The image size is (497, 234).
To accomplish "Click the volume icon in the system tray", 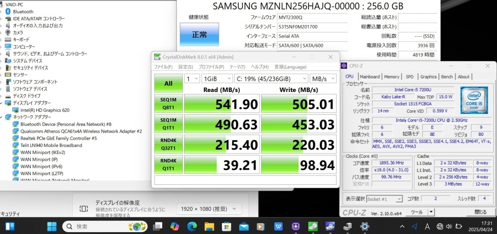I will [449, 226].
